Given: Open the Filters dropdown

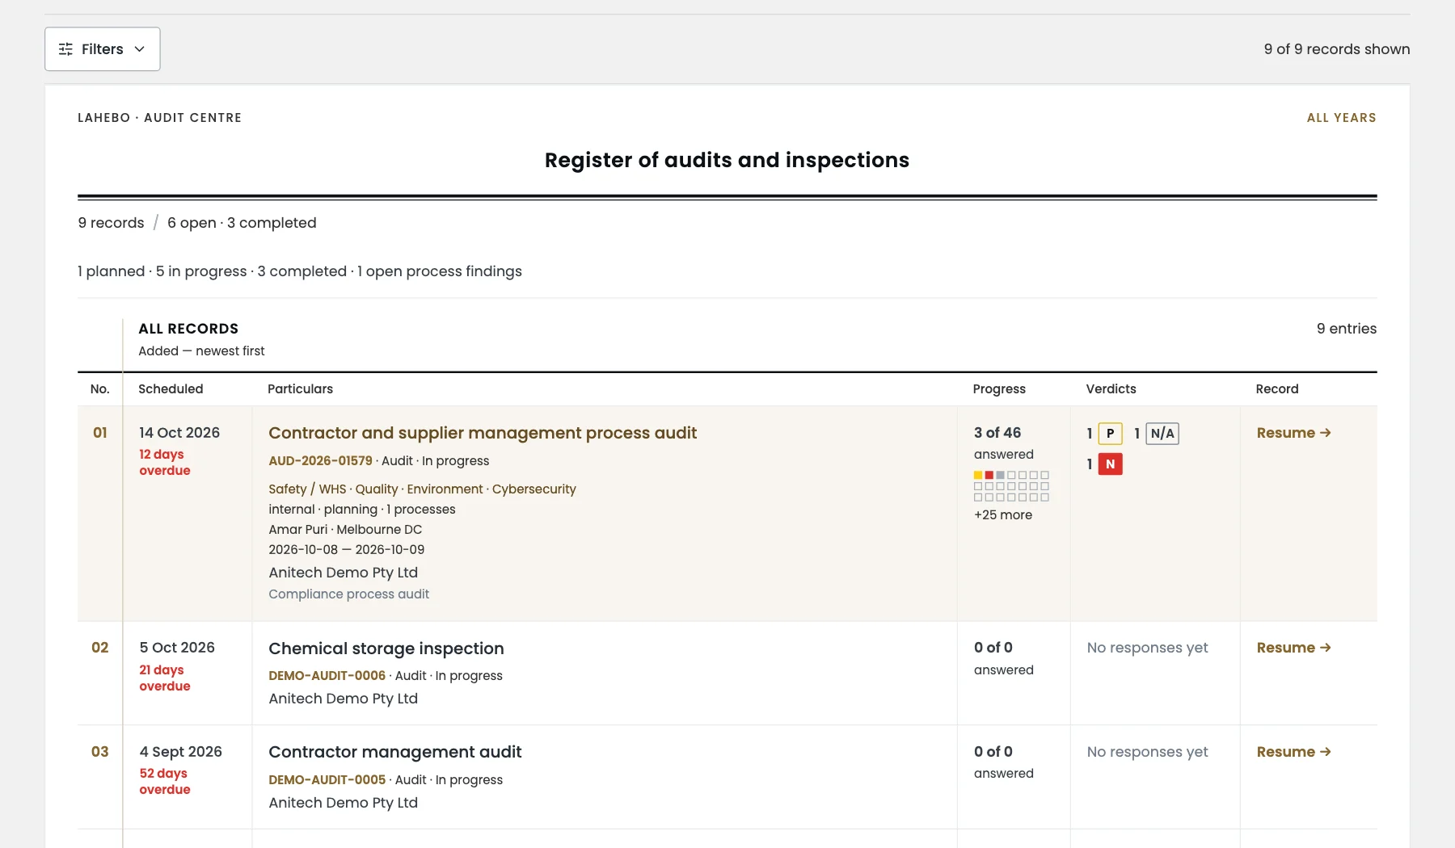Looking at the screenshot, I should tap(102, 49).
